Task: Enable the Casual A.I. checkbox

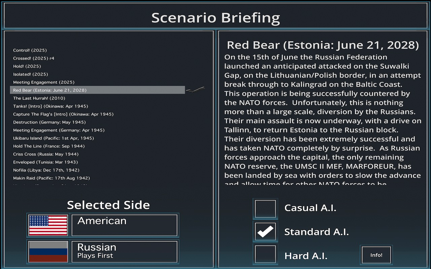Action: point(265,208)
